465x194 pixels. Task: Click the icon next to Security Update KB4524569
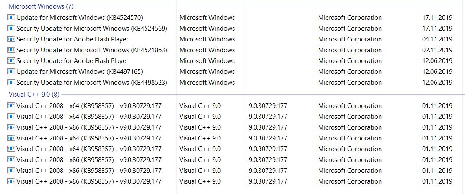(x=11, y=29)
